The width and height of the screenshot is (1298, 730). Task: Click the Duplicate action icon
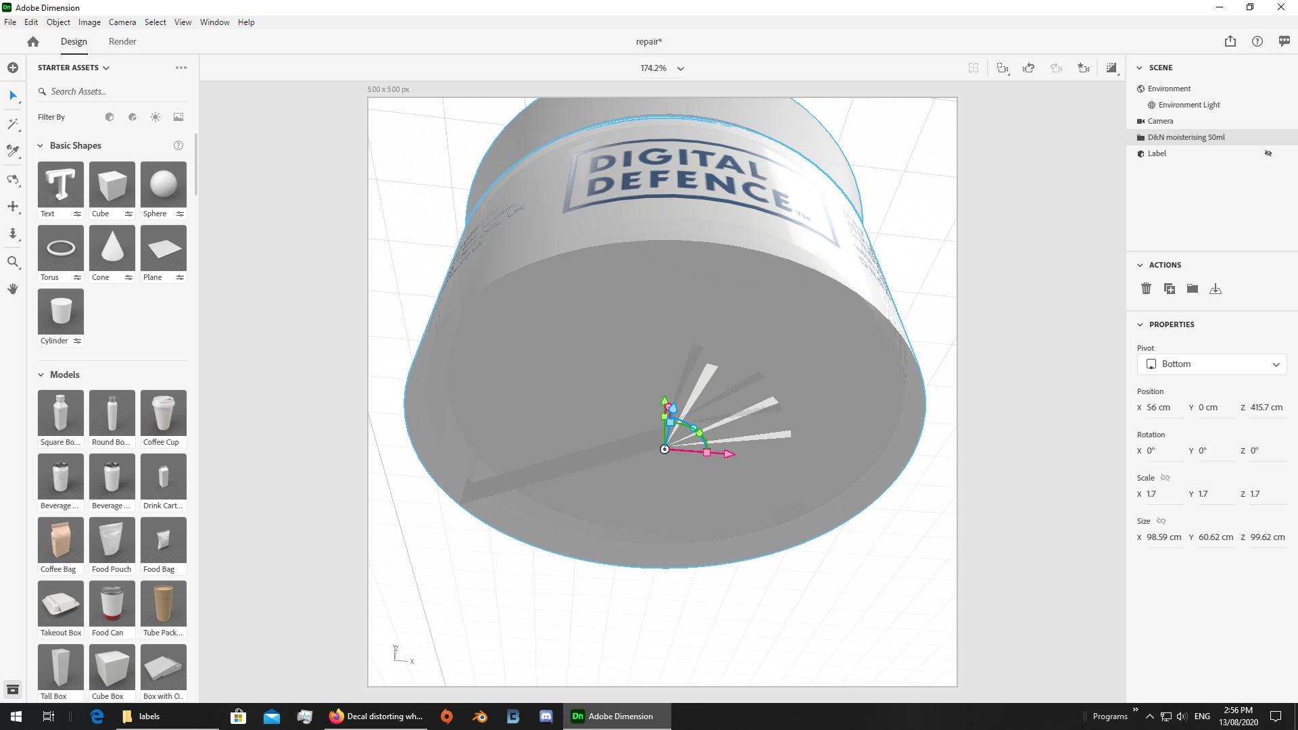1169,289
